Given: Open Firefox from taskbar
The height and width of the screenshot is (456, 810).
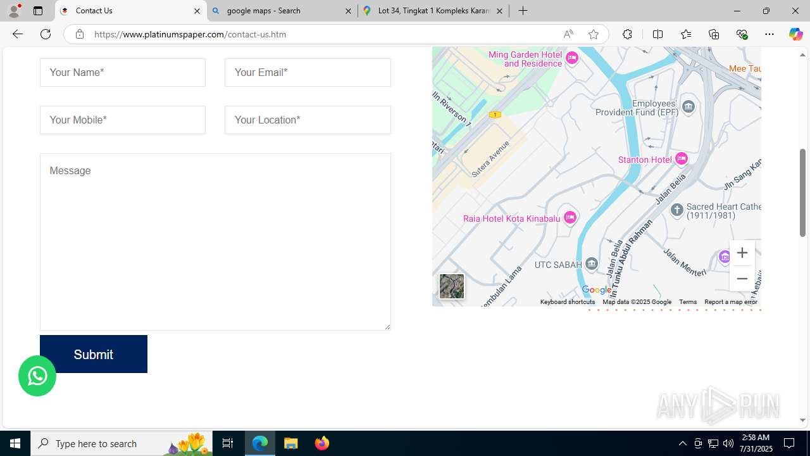Looking at the screenshot, I should 321,443.
